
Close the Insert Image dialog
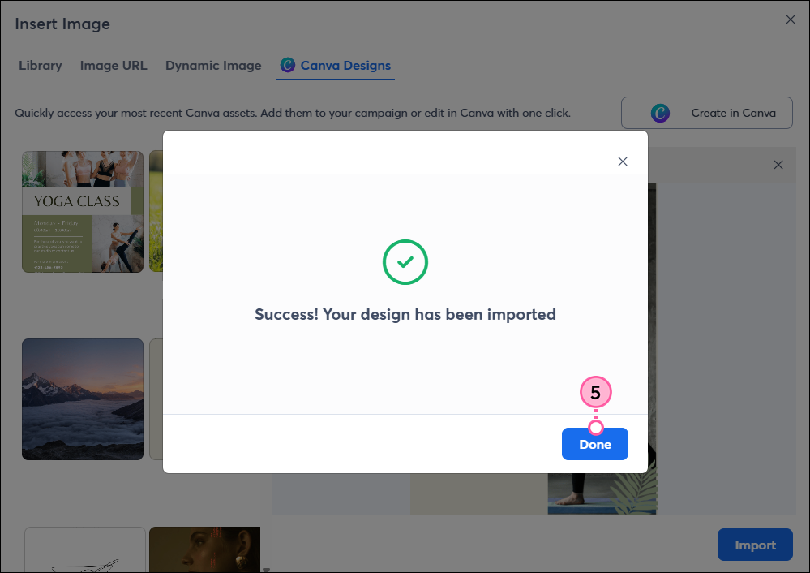(791, 19)
